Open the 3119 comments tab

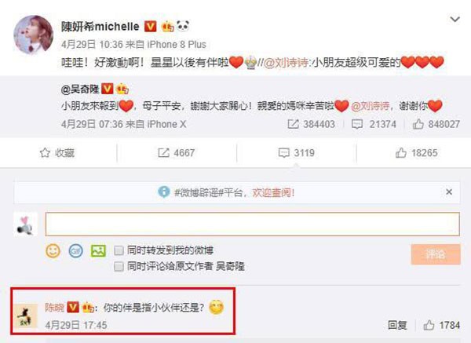pyautogui.click(x=297, y=153)
